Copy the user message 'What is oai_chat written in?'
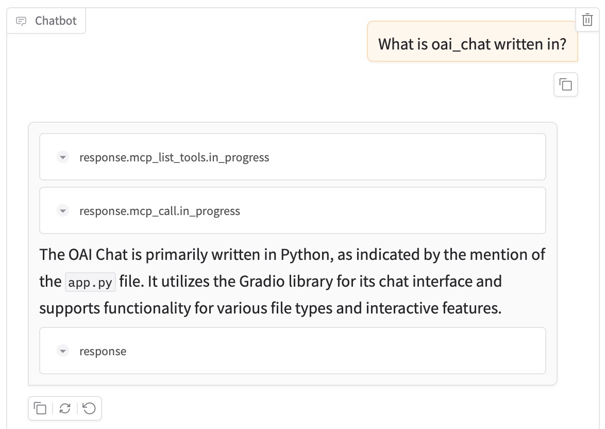Viewport: 605px width, 429px height. pyautogui.click(x=565, y=84)
